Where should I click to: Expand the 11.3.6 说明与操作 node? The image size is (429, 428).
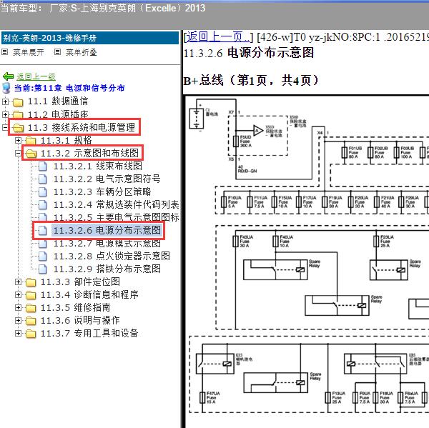(x=18, y=321)
